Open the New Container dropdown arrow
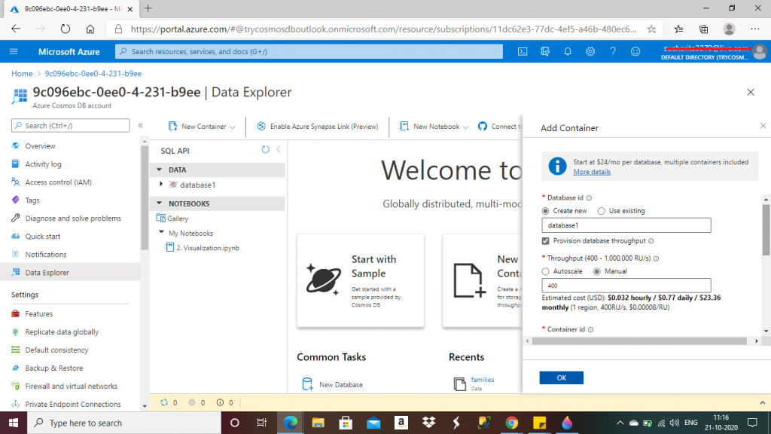 tap(233, 127)
